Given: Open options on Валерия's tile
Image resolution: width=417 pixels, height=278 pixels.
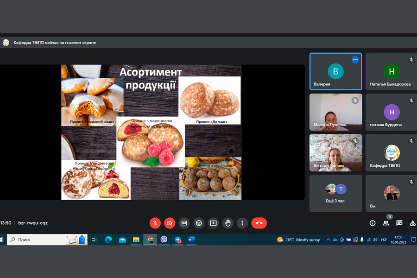Looking at the screenshot, I should click(355, 60).
